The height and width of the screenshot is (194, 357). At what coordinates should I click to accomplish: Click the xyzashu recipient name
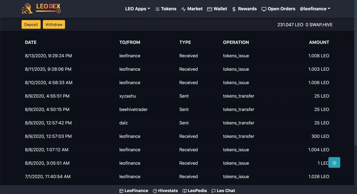tap(128, 96)
